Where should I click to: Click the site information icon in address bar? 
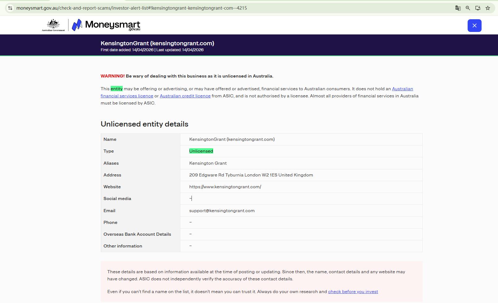click(10, 8)
